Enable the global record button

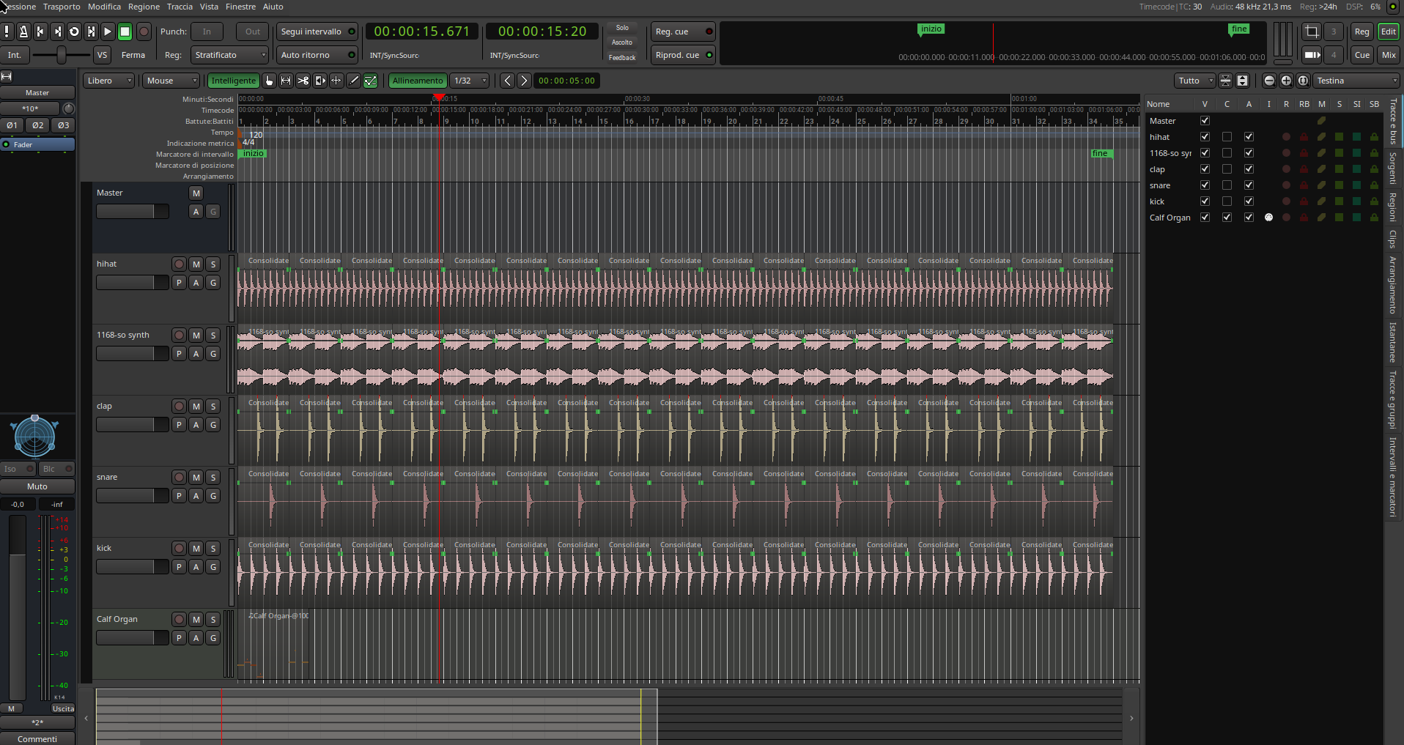click(144, 31)
